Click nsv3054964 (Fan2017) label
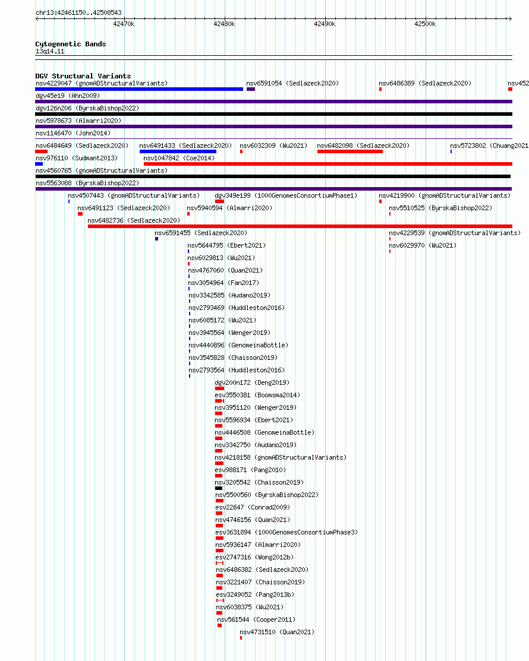Viewport: 529px width, 661px height. [223, 283]
